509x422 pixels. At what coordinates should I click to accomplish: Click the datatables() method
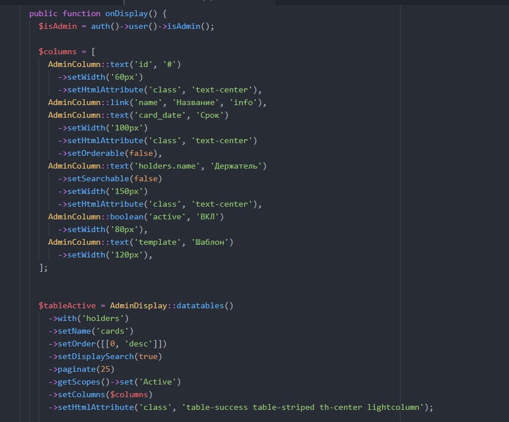tap(205, 306)
